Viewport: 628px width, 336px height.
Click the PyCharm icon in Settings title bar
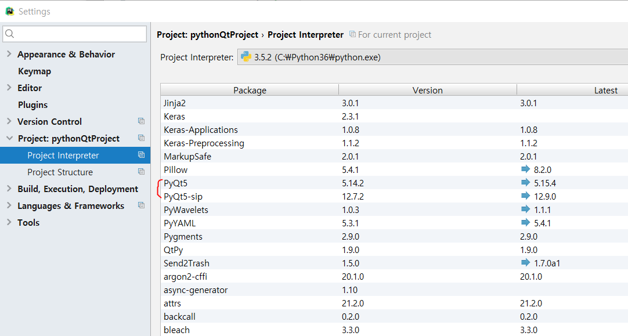point(10,11)
